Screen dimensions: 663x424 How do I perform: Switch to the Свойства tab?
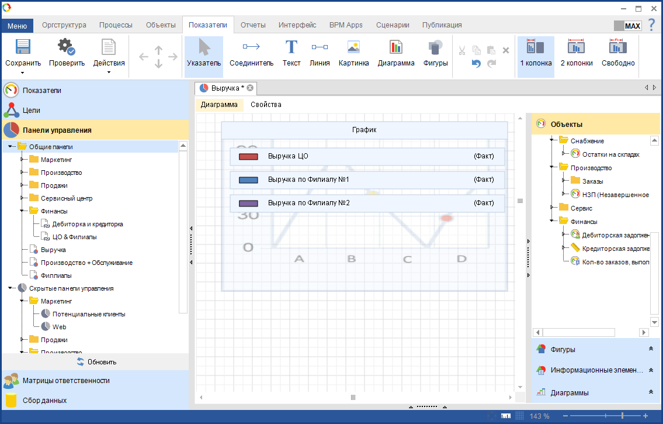pos(266,105)
